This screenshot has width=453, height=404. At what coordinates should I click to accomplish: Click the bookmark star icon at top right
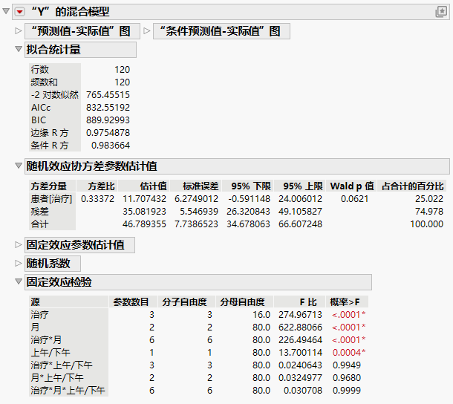[441, 12]
